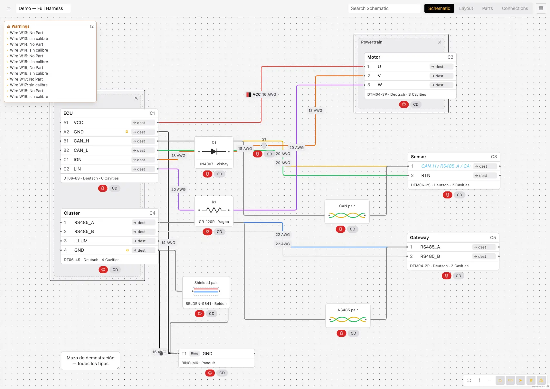The image size is (550, 389).
Task: Click the Demo — Full Harness title field
Action: (x=43, y=8)
